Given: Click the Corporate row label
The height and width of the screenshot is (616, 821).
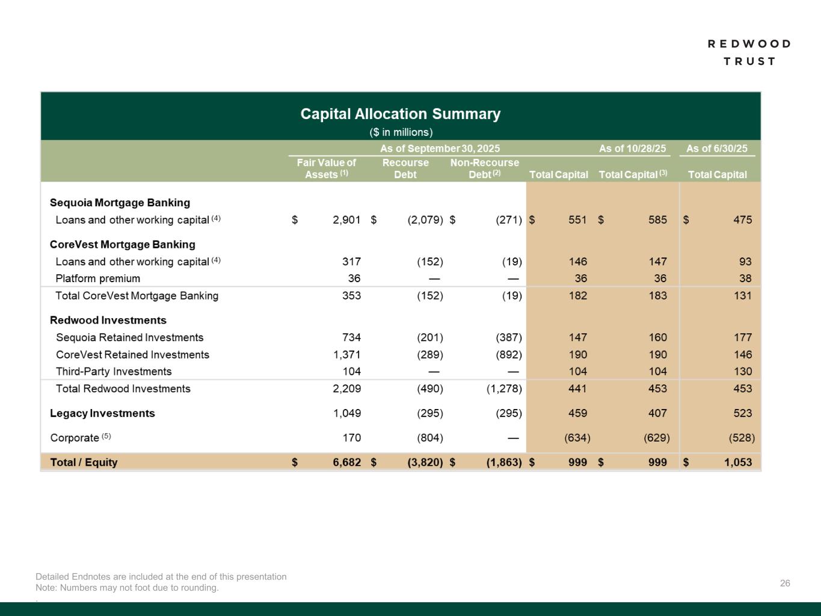Looking at the screenshot, I should tap(75, 438).
